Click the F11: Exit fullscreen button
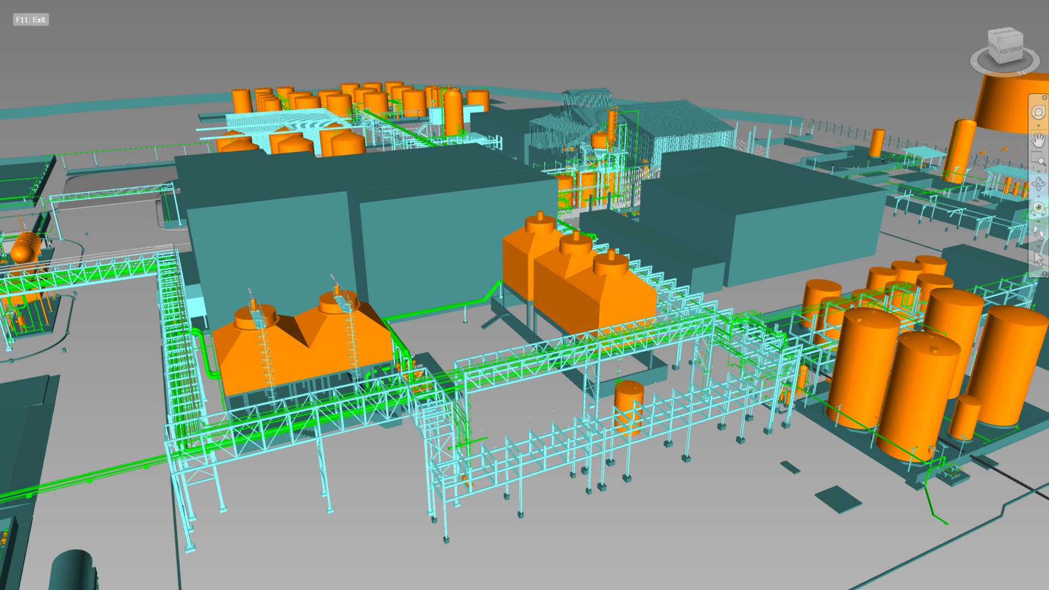Viewport: 1049px width, 590px height. point(31,20)
